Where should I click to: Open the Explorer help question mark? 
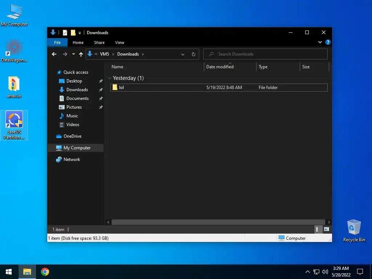tap(328, 42)
